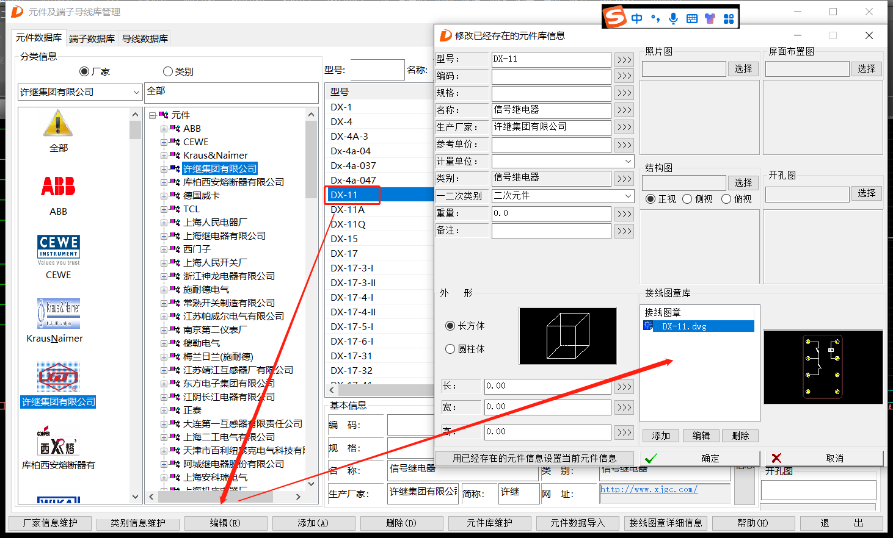
Task: Click 删除 under 接线图章库 list
Action: point(740,436)
